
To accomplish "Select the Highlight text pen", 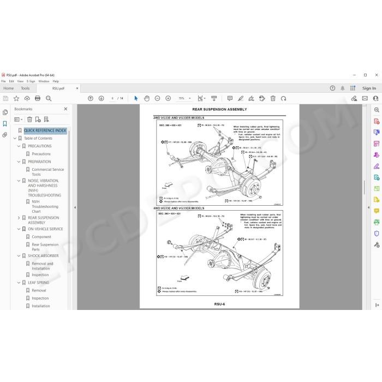I will tap(241, 98).
